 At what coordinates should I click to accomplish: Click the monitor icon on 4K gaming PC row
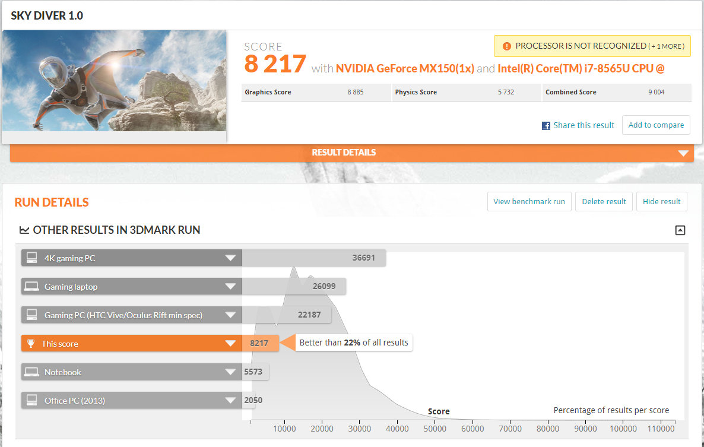click(31, 258)
